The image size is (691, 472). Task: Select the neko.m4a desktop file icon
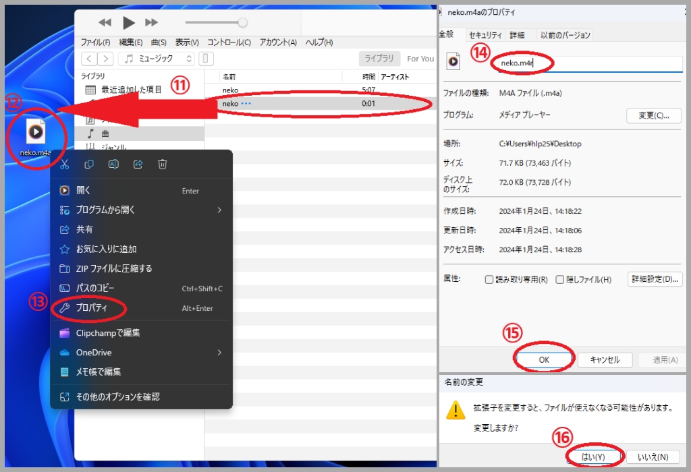[36, 137]
